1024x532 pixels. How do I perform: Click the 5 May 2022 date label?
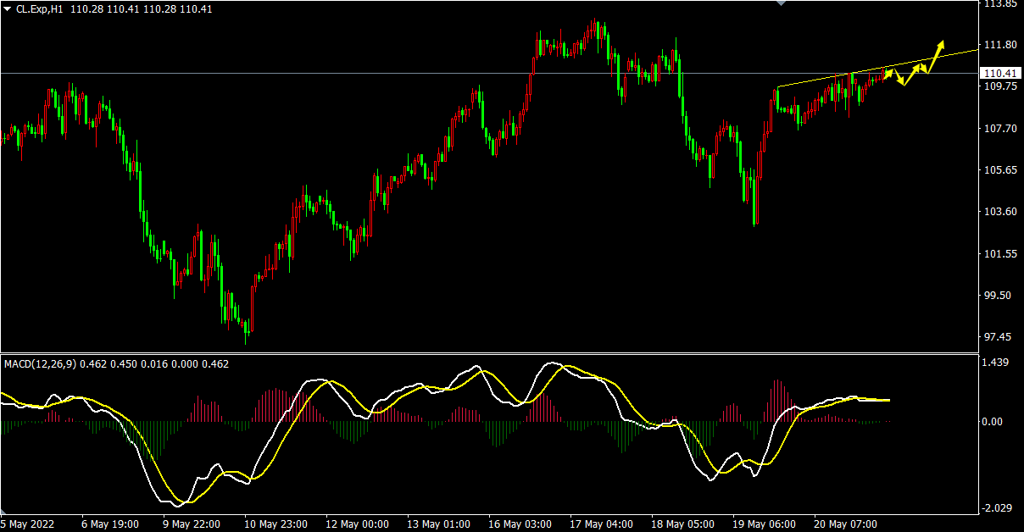tap(29, 524)
